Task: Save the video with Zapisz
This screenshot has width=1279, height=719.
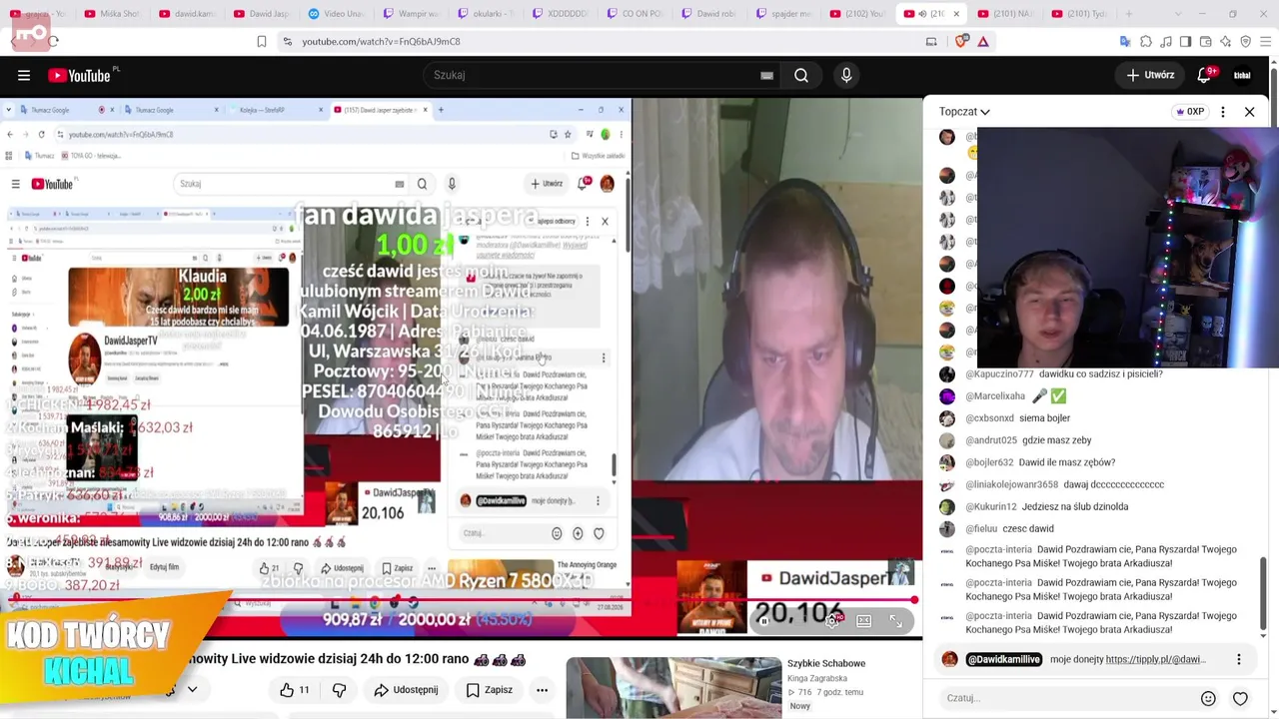Action: pyautogui.click(x=490, y=690)
